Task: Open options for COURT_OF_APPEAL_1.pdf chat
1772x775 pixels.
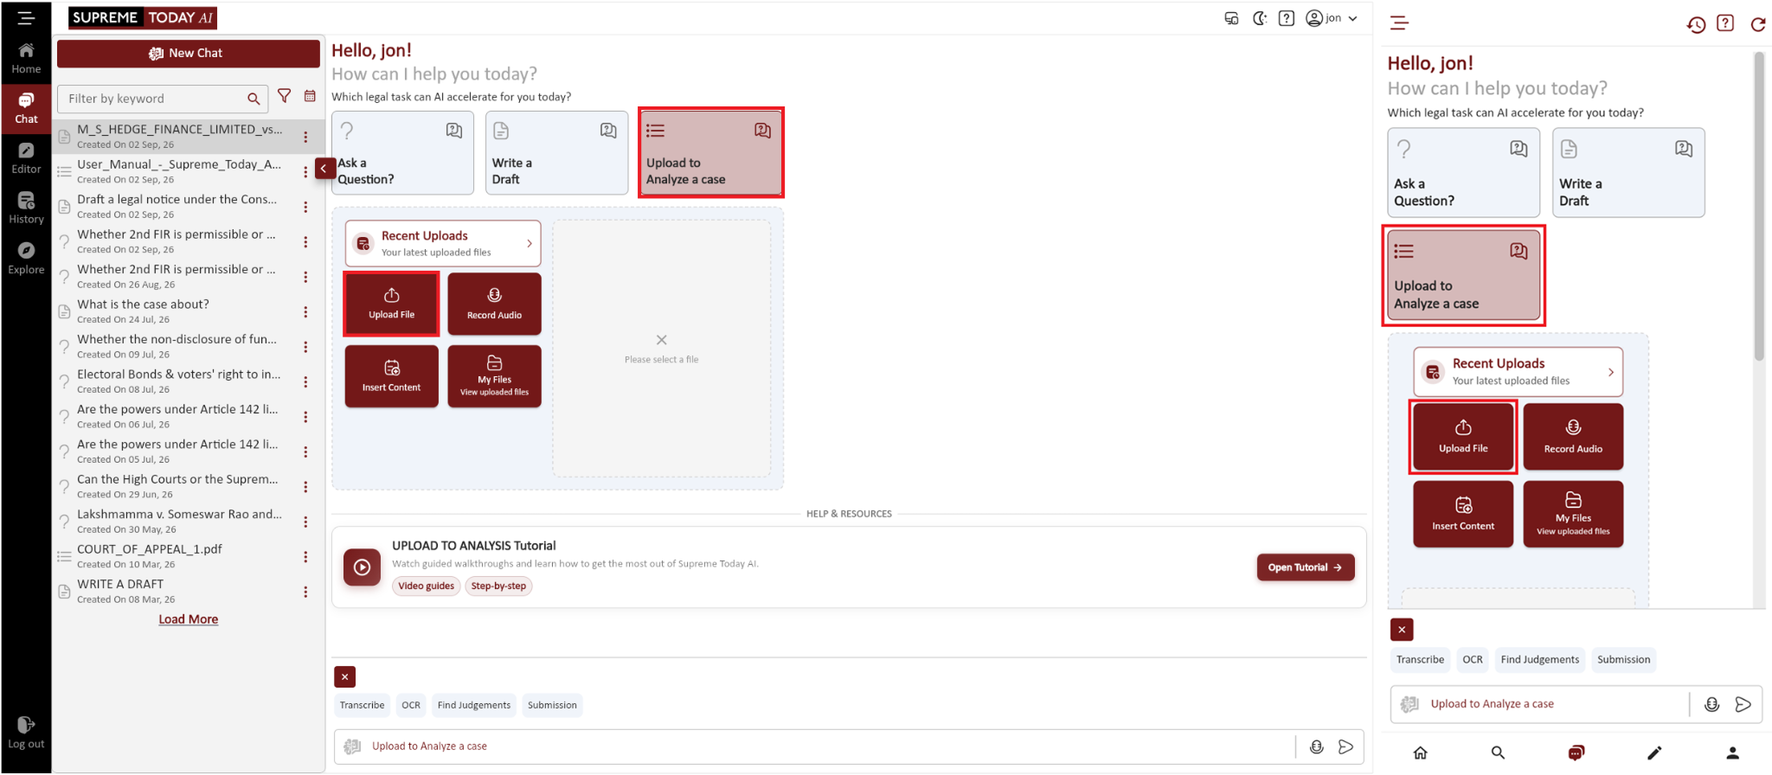Action: point(305,557)
